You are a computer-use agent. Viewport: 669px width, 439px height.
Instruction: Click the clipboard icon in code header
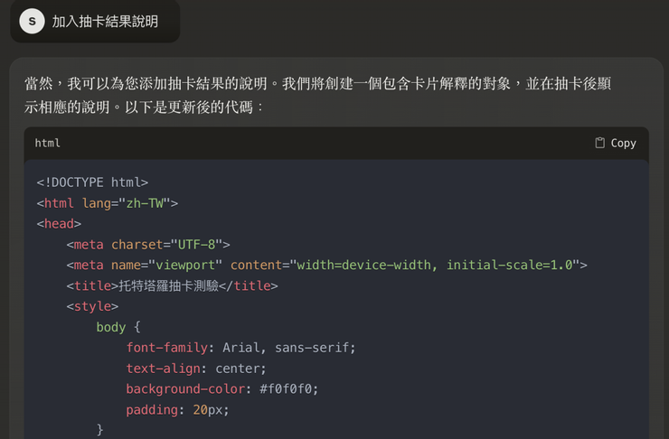click(x=599, y=143)
